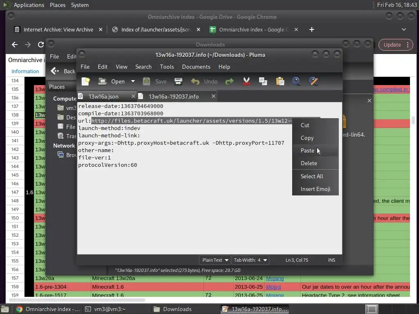Viewport: 419px width, 314px height.
Task: Switch to the 13w16a.json tab
Action: (104, 96)
